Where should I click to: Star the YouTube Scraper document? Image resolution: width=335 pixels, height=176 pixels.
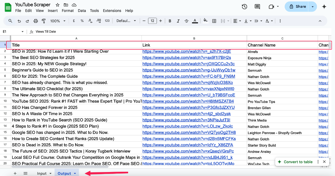point(58,5)
